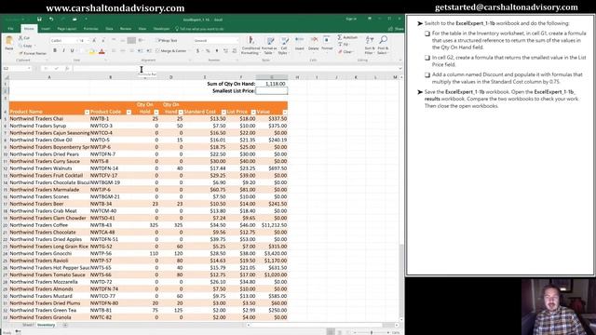This screenshot has height=335, width=596.
Task: Underline the selected cell text
Action: (72, 50)
